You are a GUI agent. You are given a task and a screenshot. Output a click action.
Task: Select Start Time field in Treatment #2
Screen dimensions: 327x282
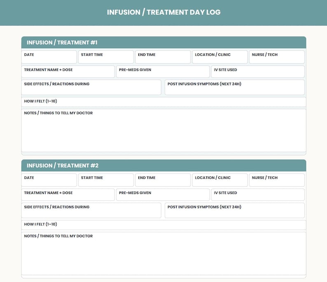pos(106,180)
